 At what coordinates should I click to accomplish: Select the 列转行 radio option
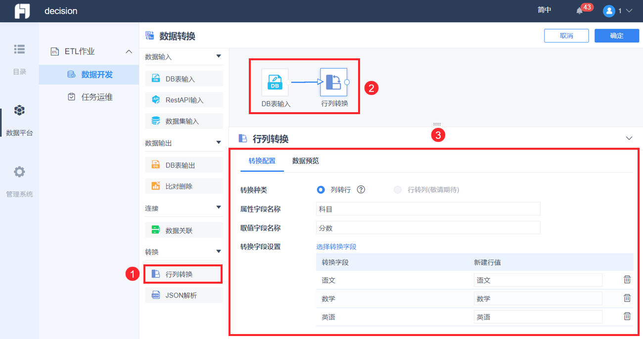click(x=321, y=189)
